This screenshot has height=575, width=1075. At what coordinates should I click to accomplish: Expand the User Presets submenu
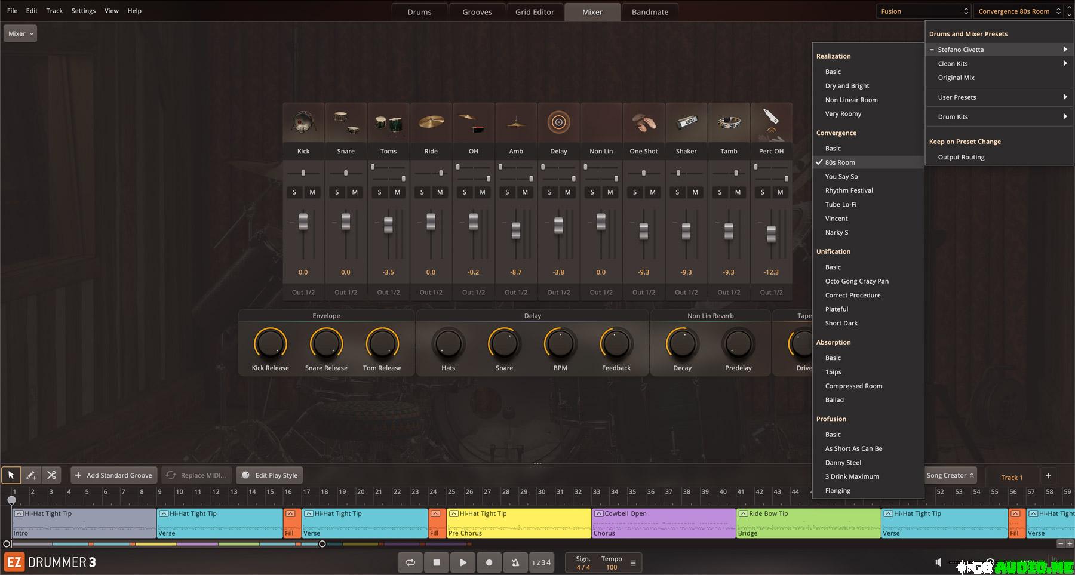(999, 97)
